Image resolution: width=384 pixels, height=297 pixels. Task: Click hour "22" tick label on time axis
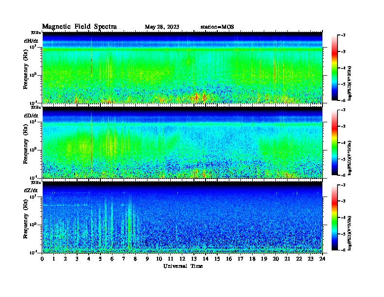tap(299, 259)
